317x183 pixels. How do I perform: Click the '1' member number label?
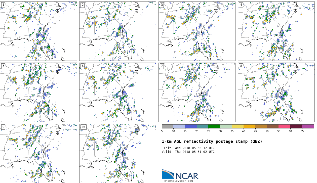[3, 5]
